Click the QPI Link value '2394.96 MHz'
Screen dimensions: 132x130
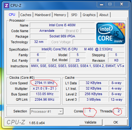[44, 99]
